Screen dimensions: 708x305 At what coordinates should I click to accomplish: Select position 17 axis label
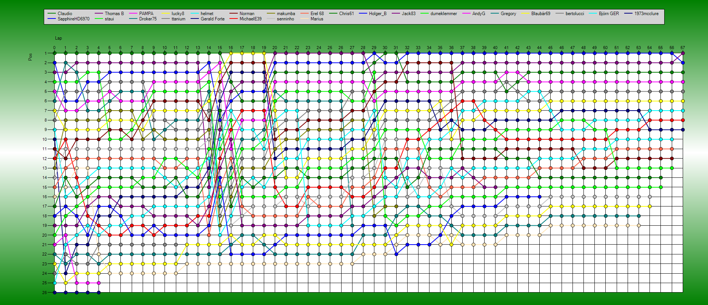pyautogui.click(x=45, y=206)
